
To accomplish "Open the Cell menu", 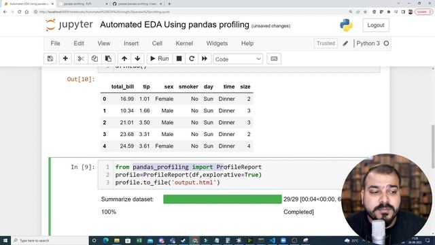I will (157, 44).
